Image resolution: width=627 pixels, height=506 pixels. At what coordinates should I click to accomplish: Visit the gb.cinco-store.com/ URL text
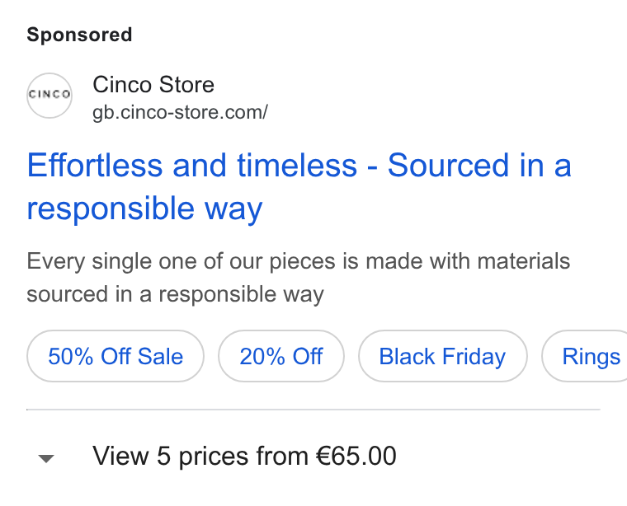click(180, 112)
